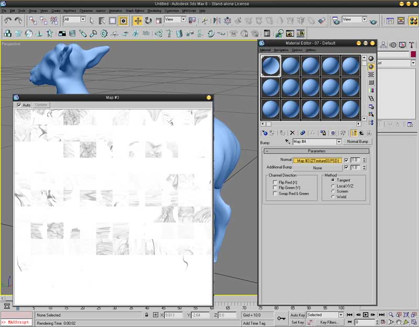
Task: Click the Play Animation button
Action: tap(366, 315)
